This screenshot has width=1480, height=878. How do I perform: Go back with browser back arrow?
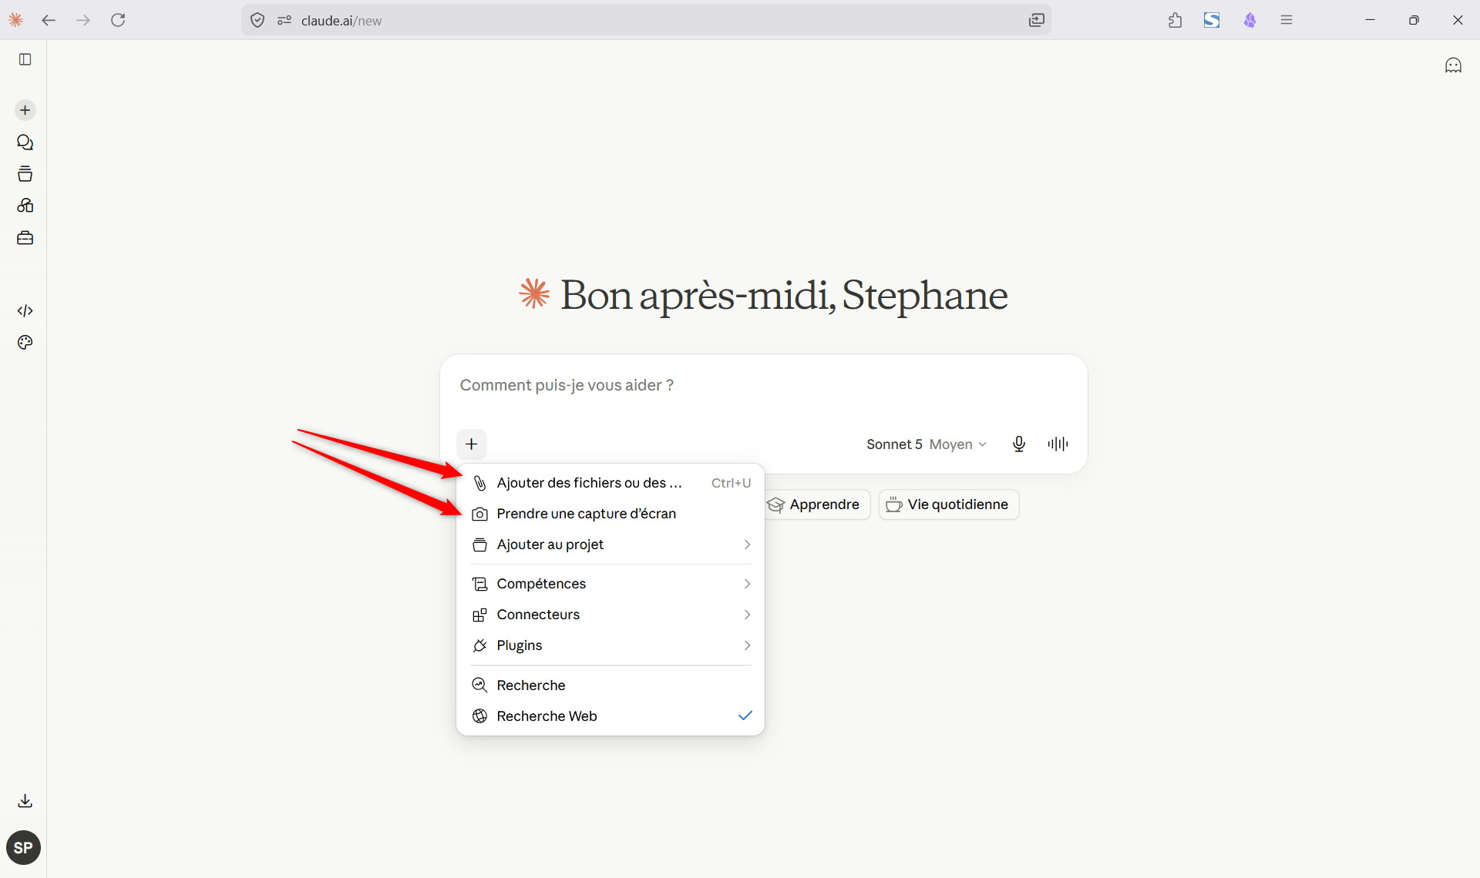tap(49, 20)
